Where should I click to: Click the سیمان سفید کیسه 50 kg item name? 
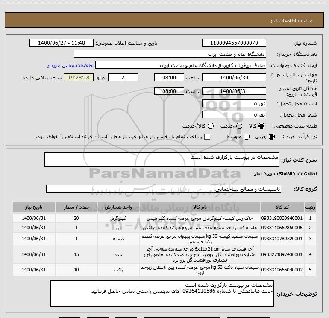200,239
